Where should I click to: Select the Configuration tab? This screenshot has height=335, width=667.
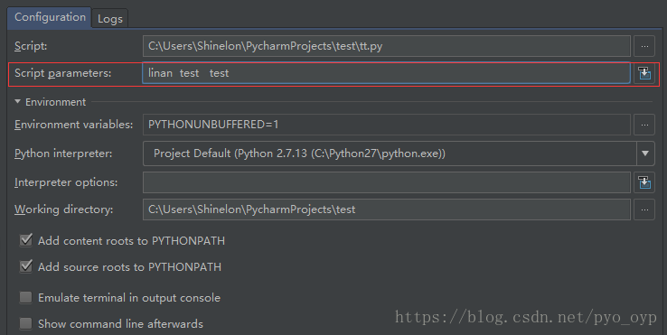[x=50, y=17]
